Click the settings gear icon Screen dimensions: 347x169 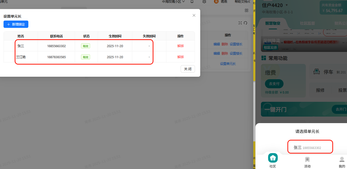point(204,2)
